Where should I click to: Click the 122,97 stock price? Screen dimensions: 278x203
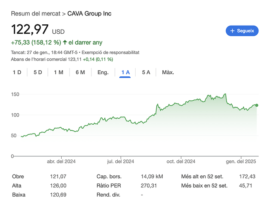click(x=30, y=29)
